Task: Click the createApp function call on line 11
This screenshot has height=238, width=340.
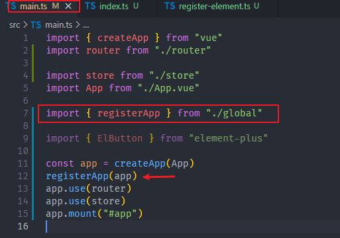Action: click(140, 163)
